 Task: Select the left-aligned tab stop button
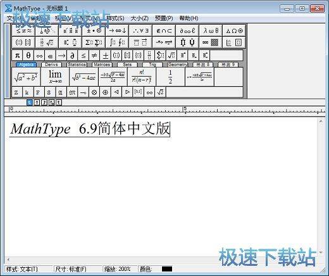pos(30,103)
